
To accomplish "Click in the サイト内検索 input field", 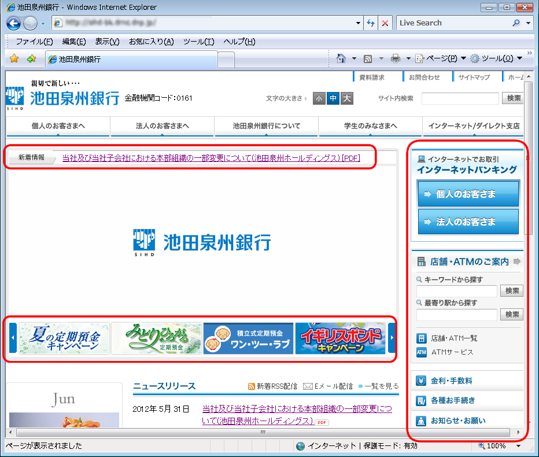I will pyautogui.click(x=460, y=98).
